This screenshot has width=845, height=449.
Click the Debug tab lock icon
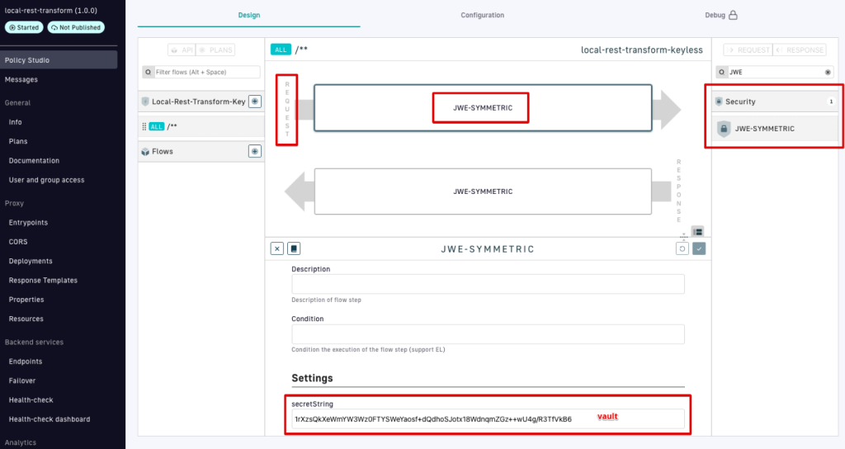tap(733, 15)
